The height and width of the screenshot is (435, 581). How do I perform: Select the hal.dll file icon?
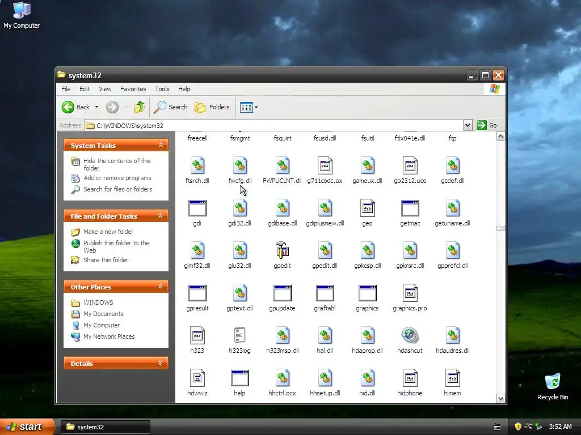325,335
